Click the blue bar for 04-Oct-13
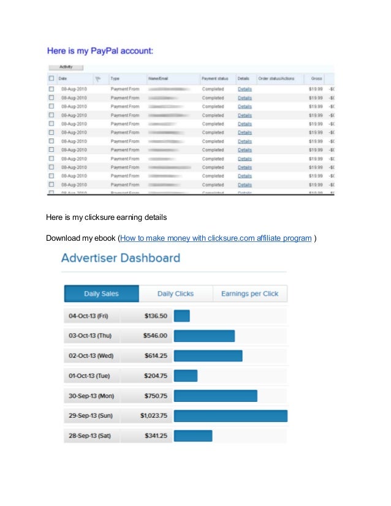The height and width of the screenshot is (506, 391). coord(182,316)
